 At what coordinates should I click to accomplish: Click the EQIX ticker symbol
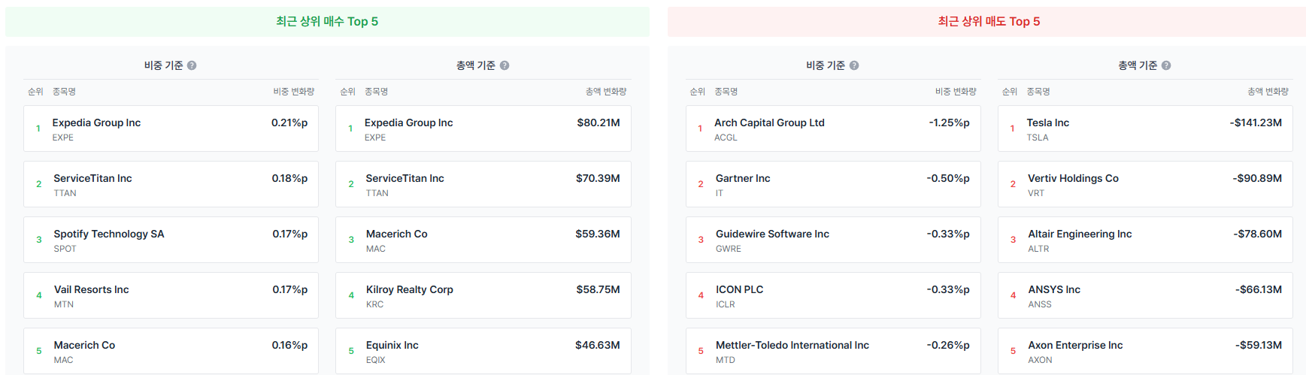(x=375, y=360)
